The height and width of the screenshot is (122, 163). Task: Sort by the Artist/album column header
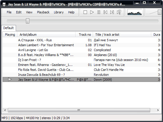pos(46,35)
